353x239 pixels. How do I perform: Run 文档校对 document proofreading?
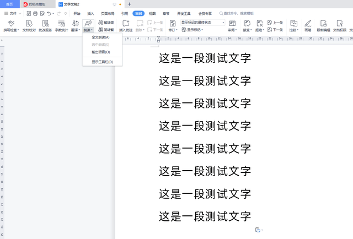pos(29,26)
